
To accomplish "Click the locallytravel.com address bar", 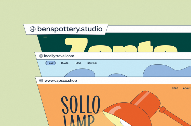I will pos(113,56).
